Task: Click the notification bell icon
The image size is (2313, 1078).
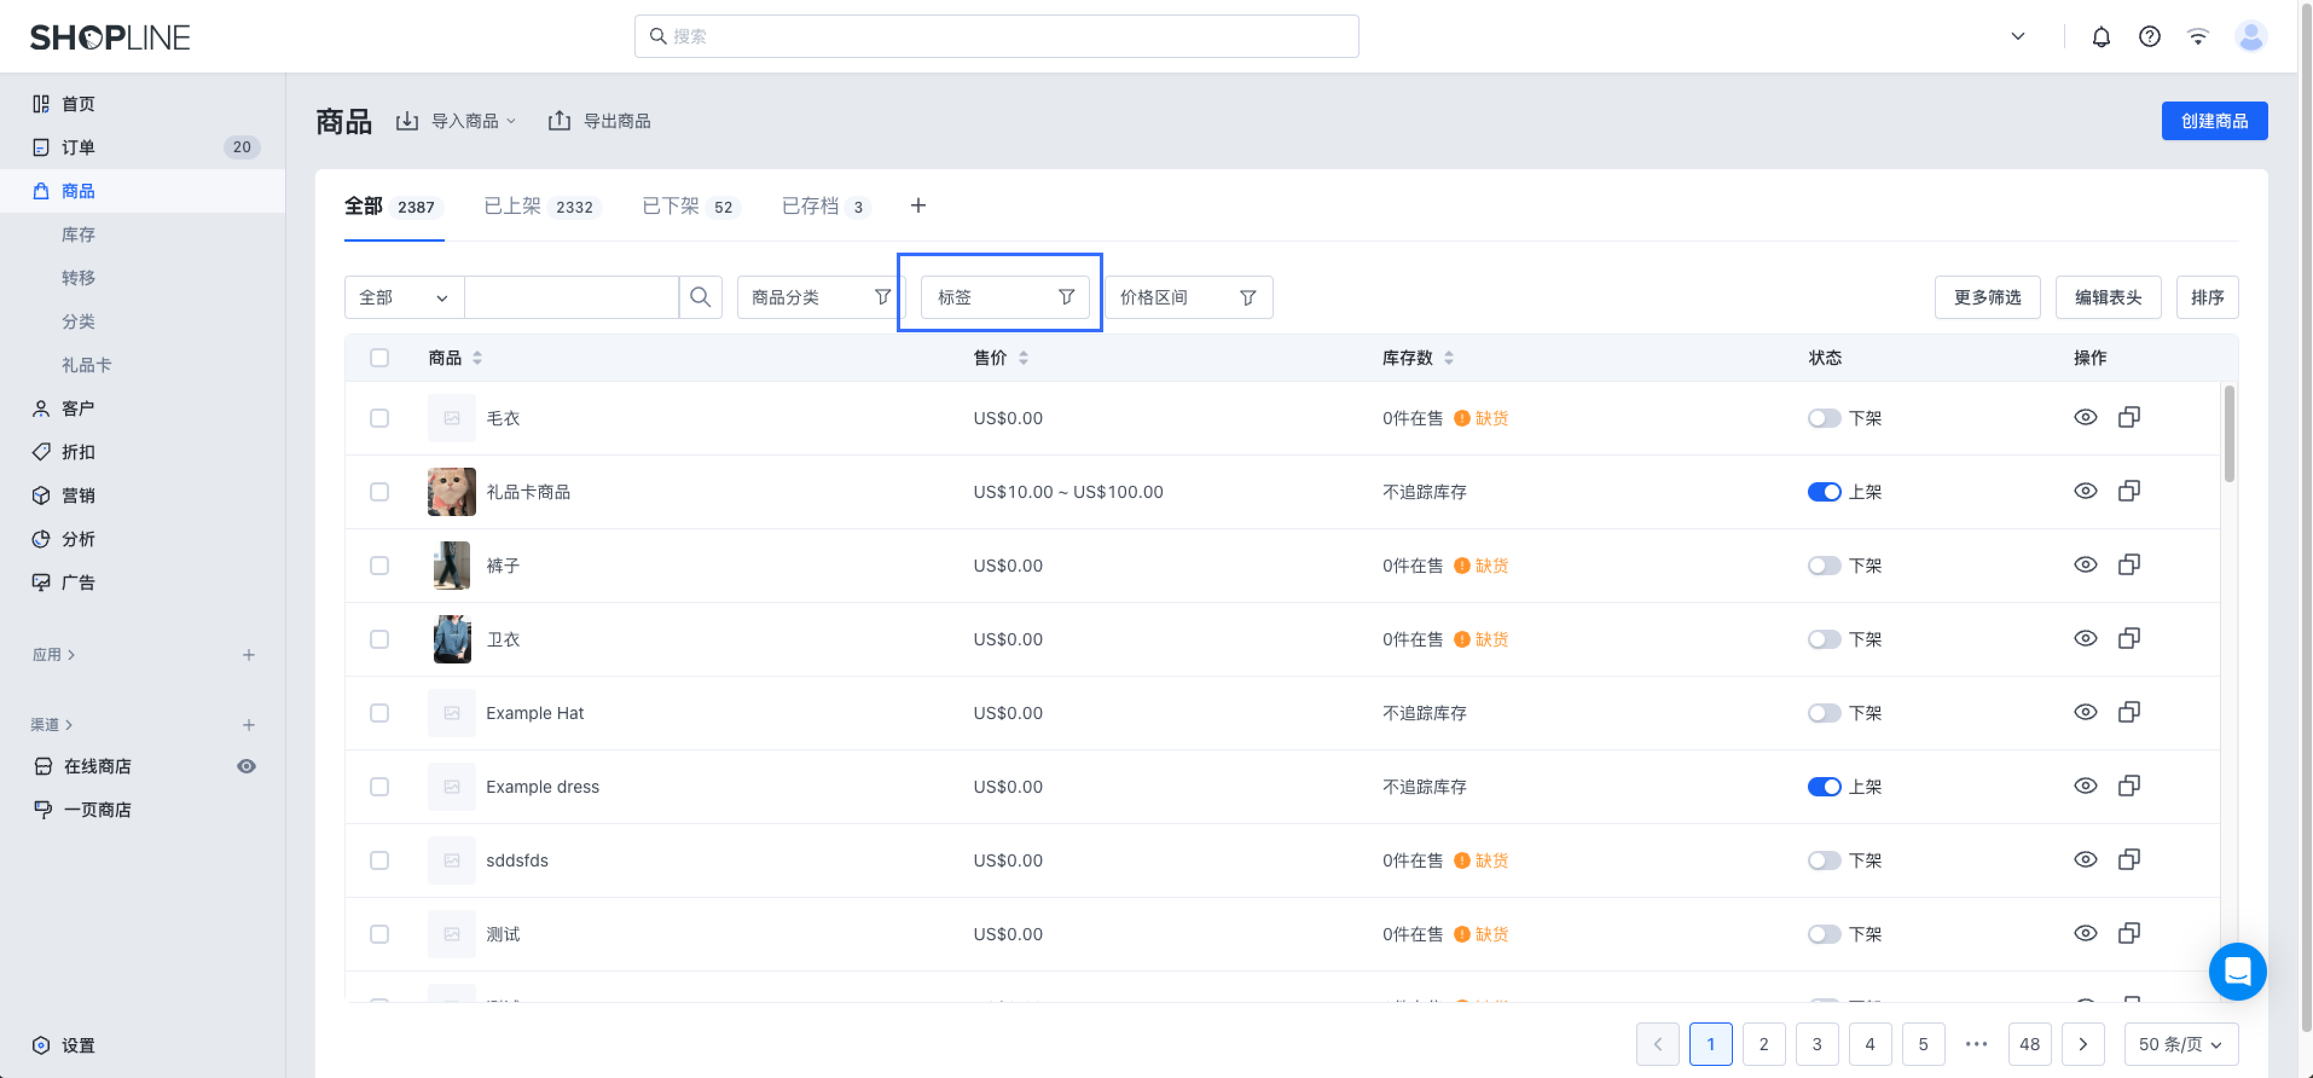Action: pos(2100,37)
